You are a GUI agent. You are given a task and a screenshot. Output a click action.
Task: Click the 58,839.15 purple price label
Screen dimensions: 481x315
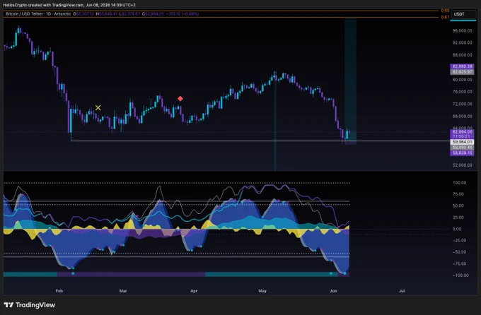click(x=462, y=153)
